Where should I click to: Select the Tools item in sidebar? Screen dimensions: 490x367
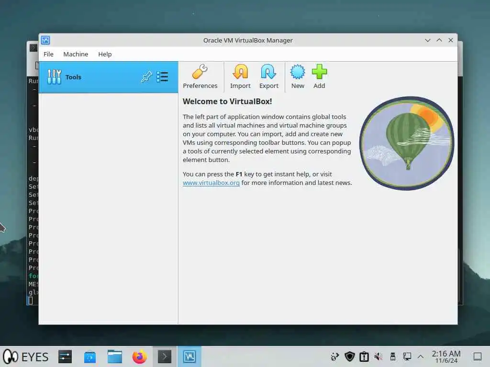[x=108, y=77]
